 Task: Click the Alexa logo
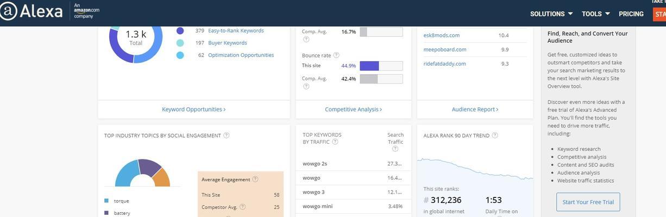(x=32, y=11)
